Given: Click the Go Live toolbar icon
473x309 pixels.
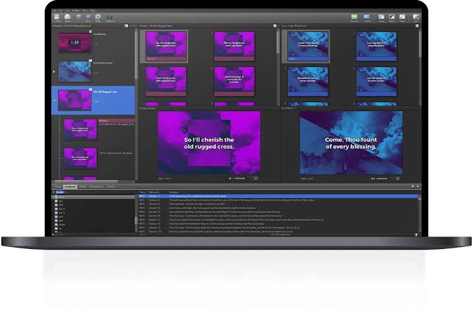Looking at the screenshot, I should tap(354, 17).
